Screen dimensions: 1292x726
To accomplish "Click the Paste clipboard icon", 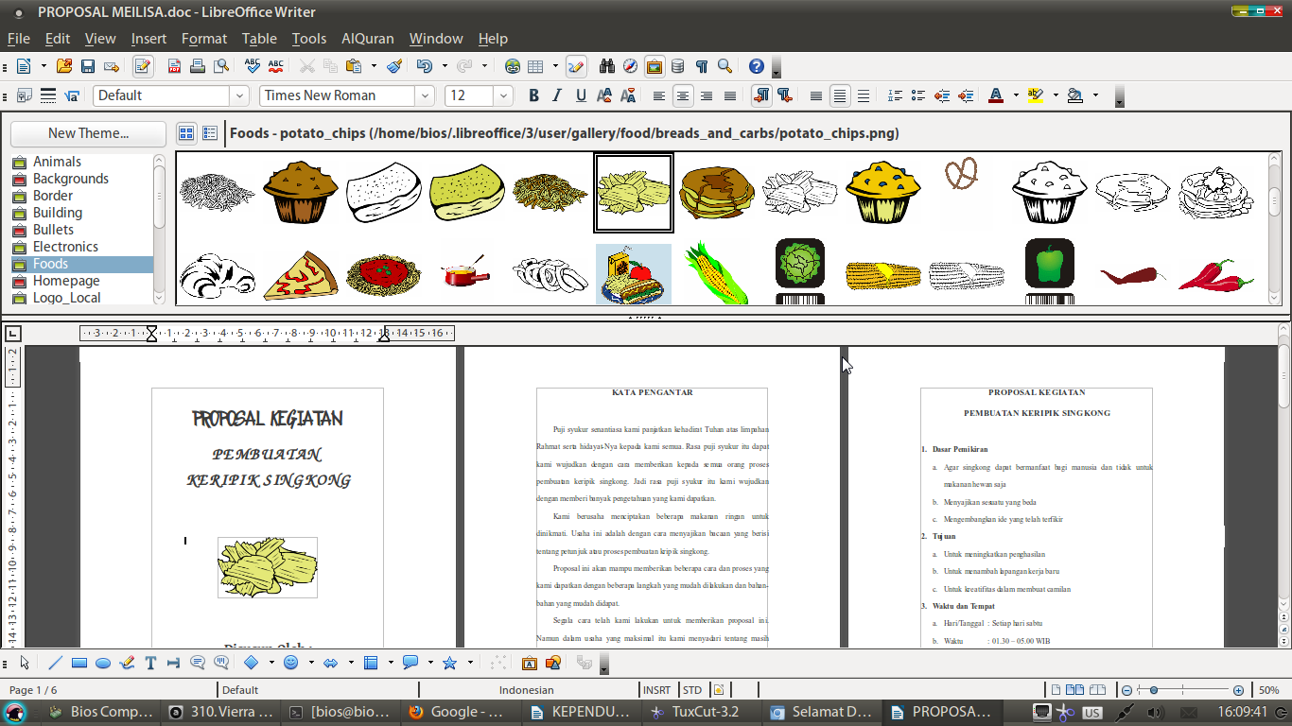I will pyautogui.click(x=354, y=66).
